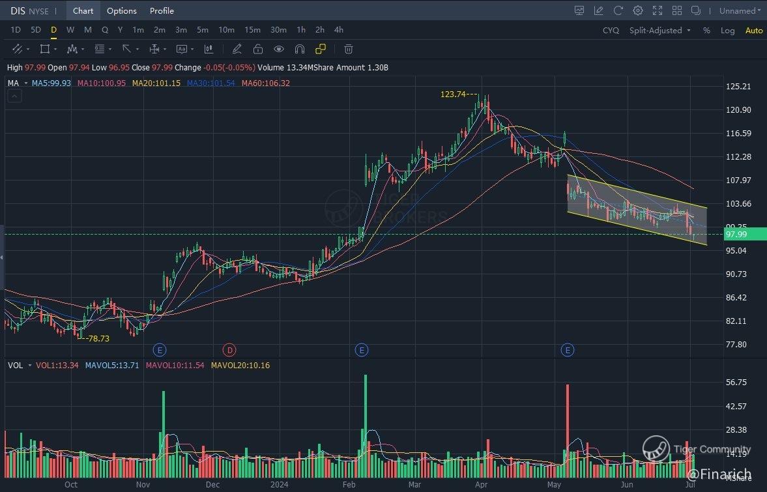The height and width of the screenshot is (492, 767).
Task: Click the left sidebar collapse arrow handle
Action: [2, 257]
